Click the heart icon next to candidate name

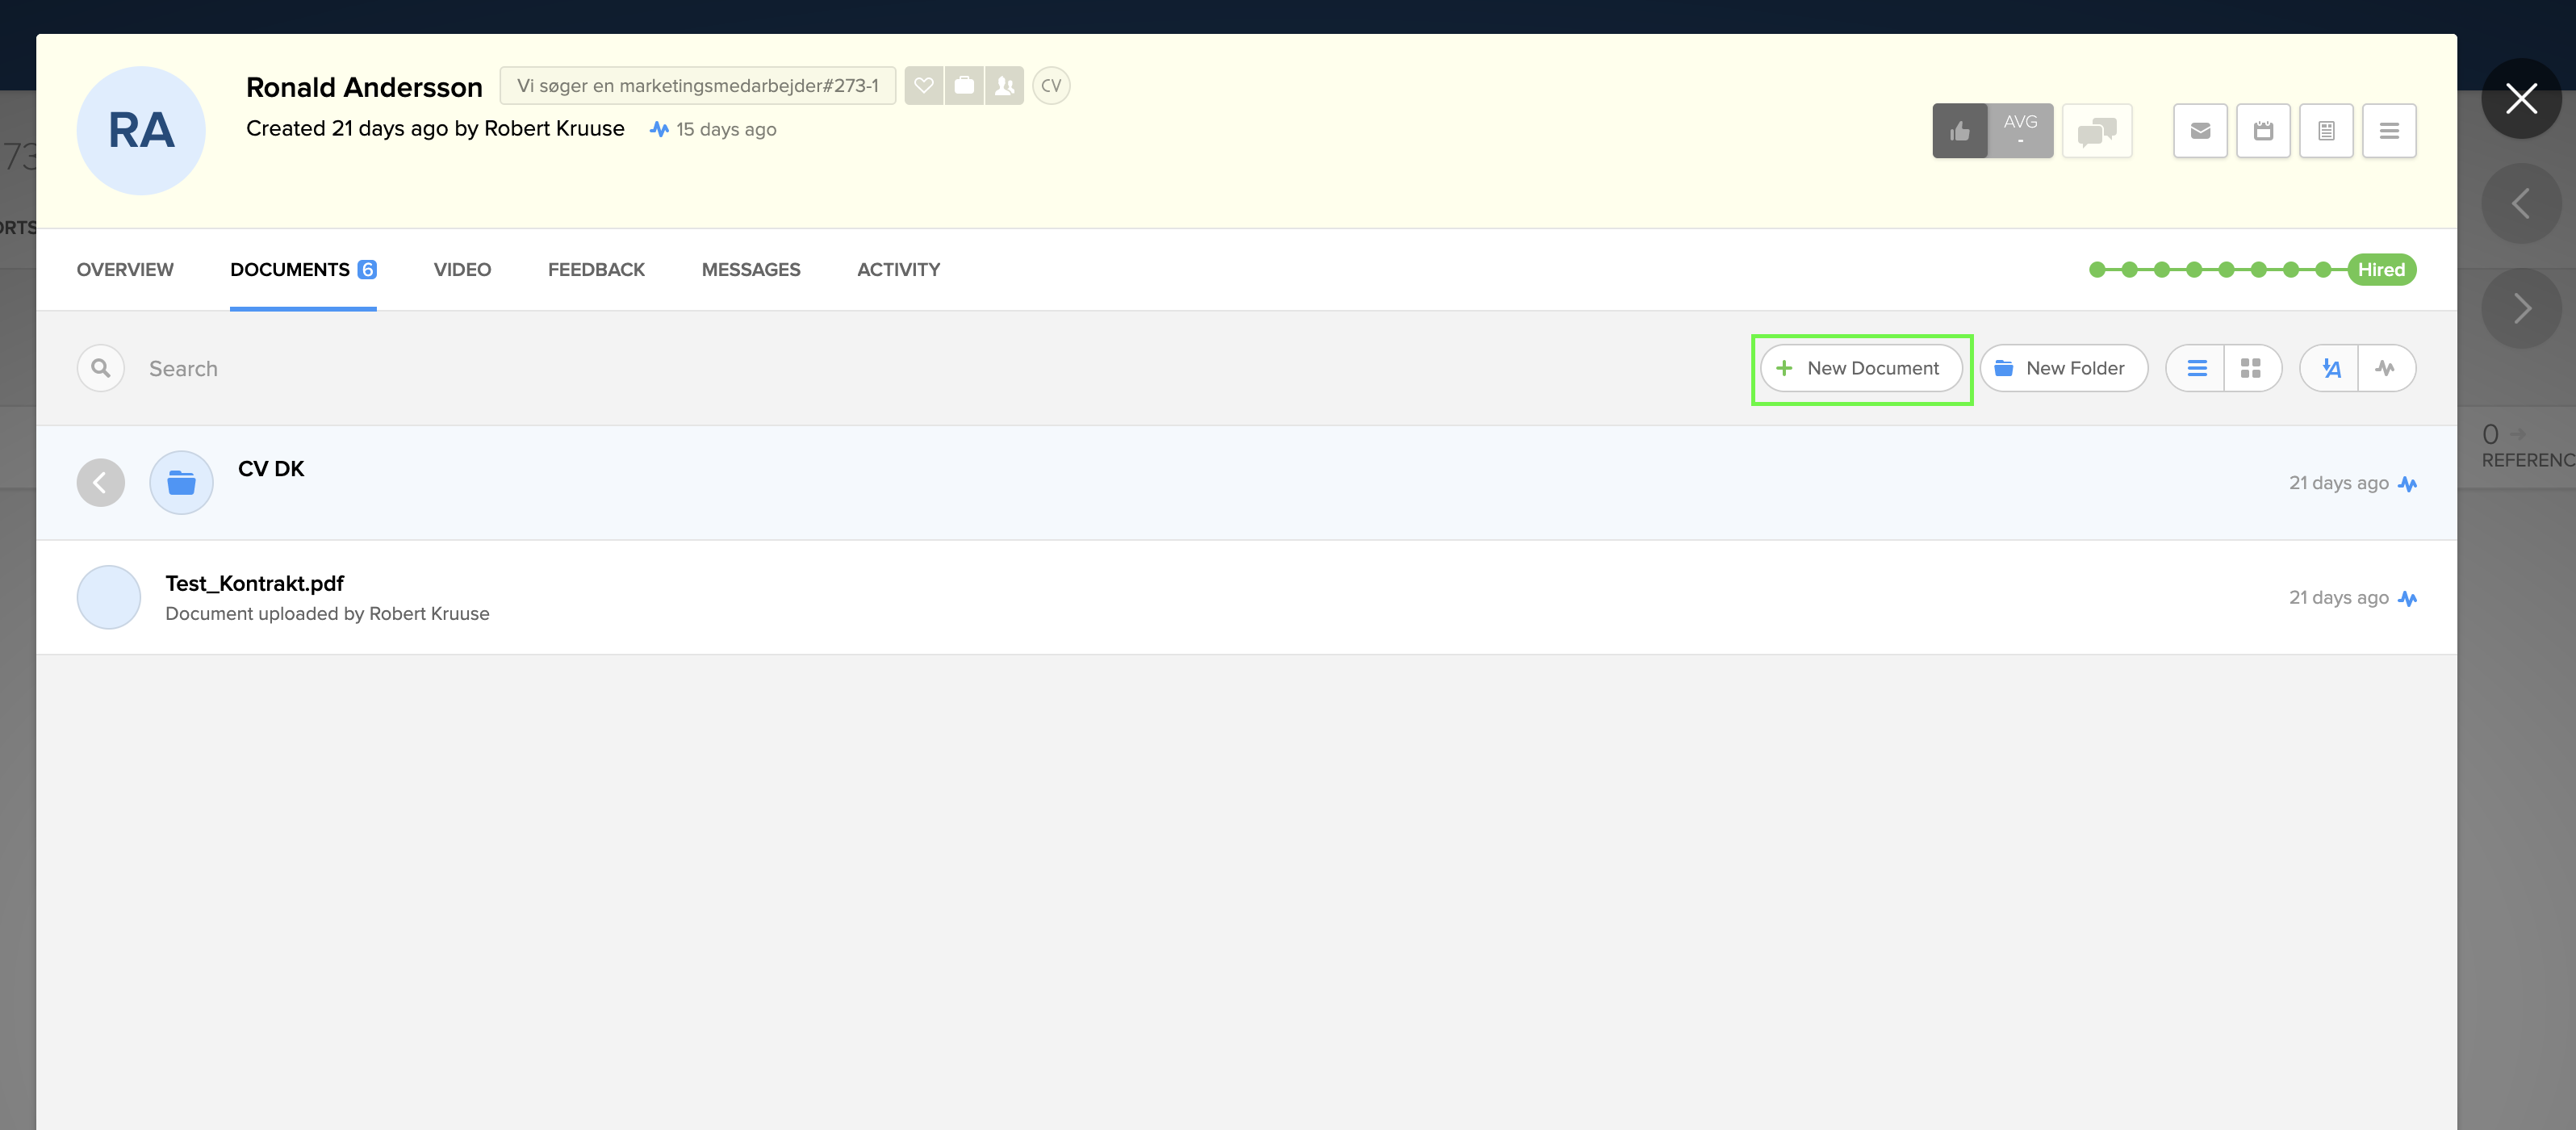tap(923, 85)
